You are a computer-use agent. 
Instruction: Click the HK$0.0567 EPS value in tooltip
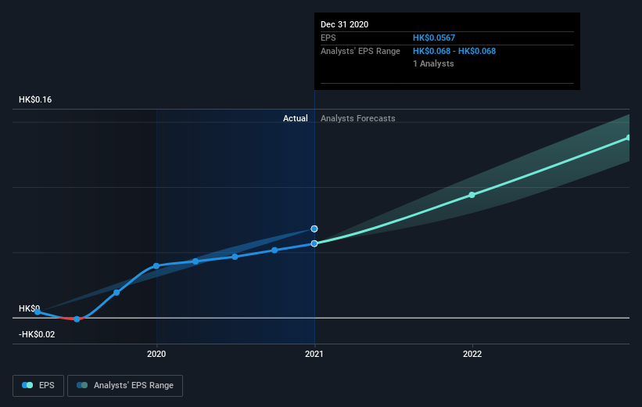pos(433,38)
